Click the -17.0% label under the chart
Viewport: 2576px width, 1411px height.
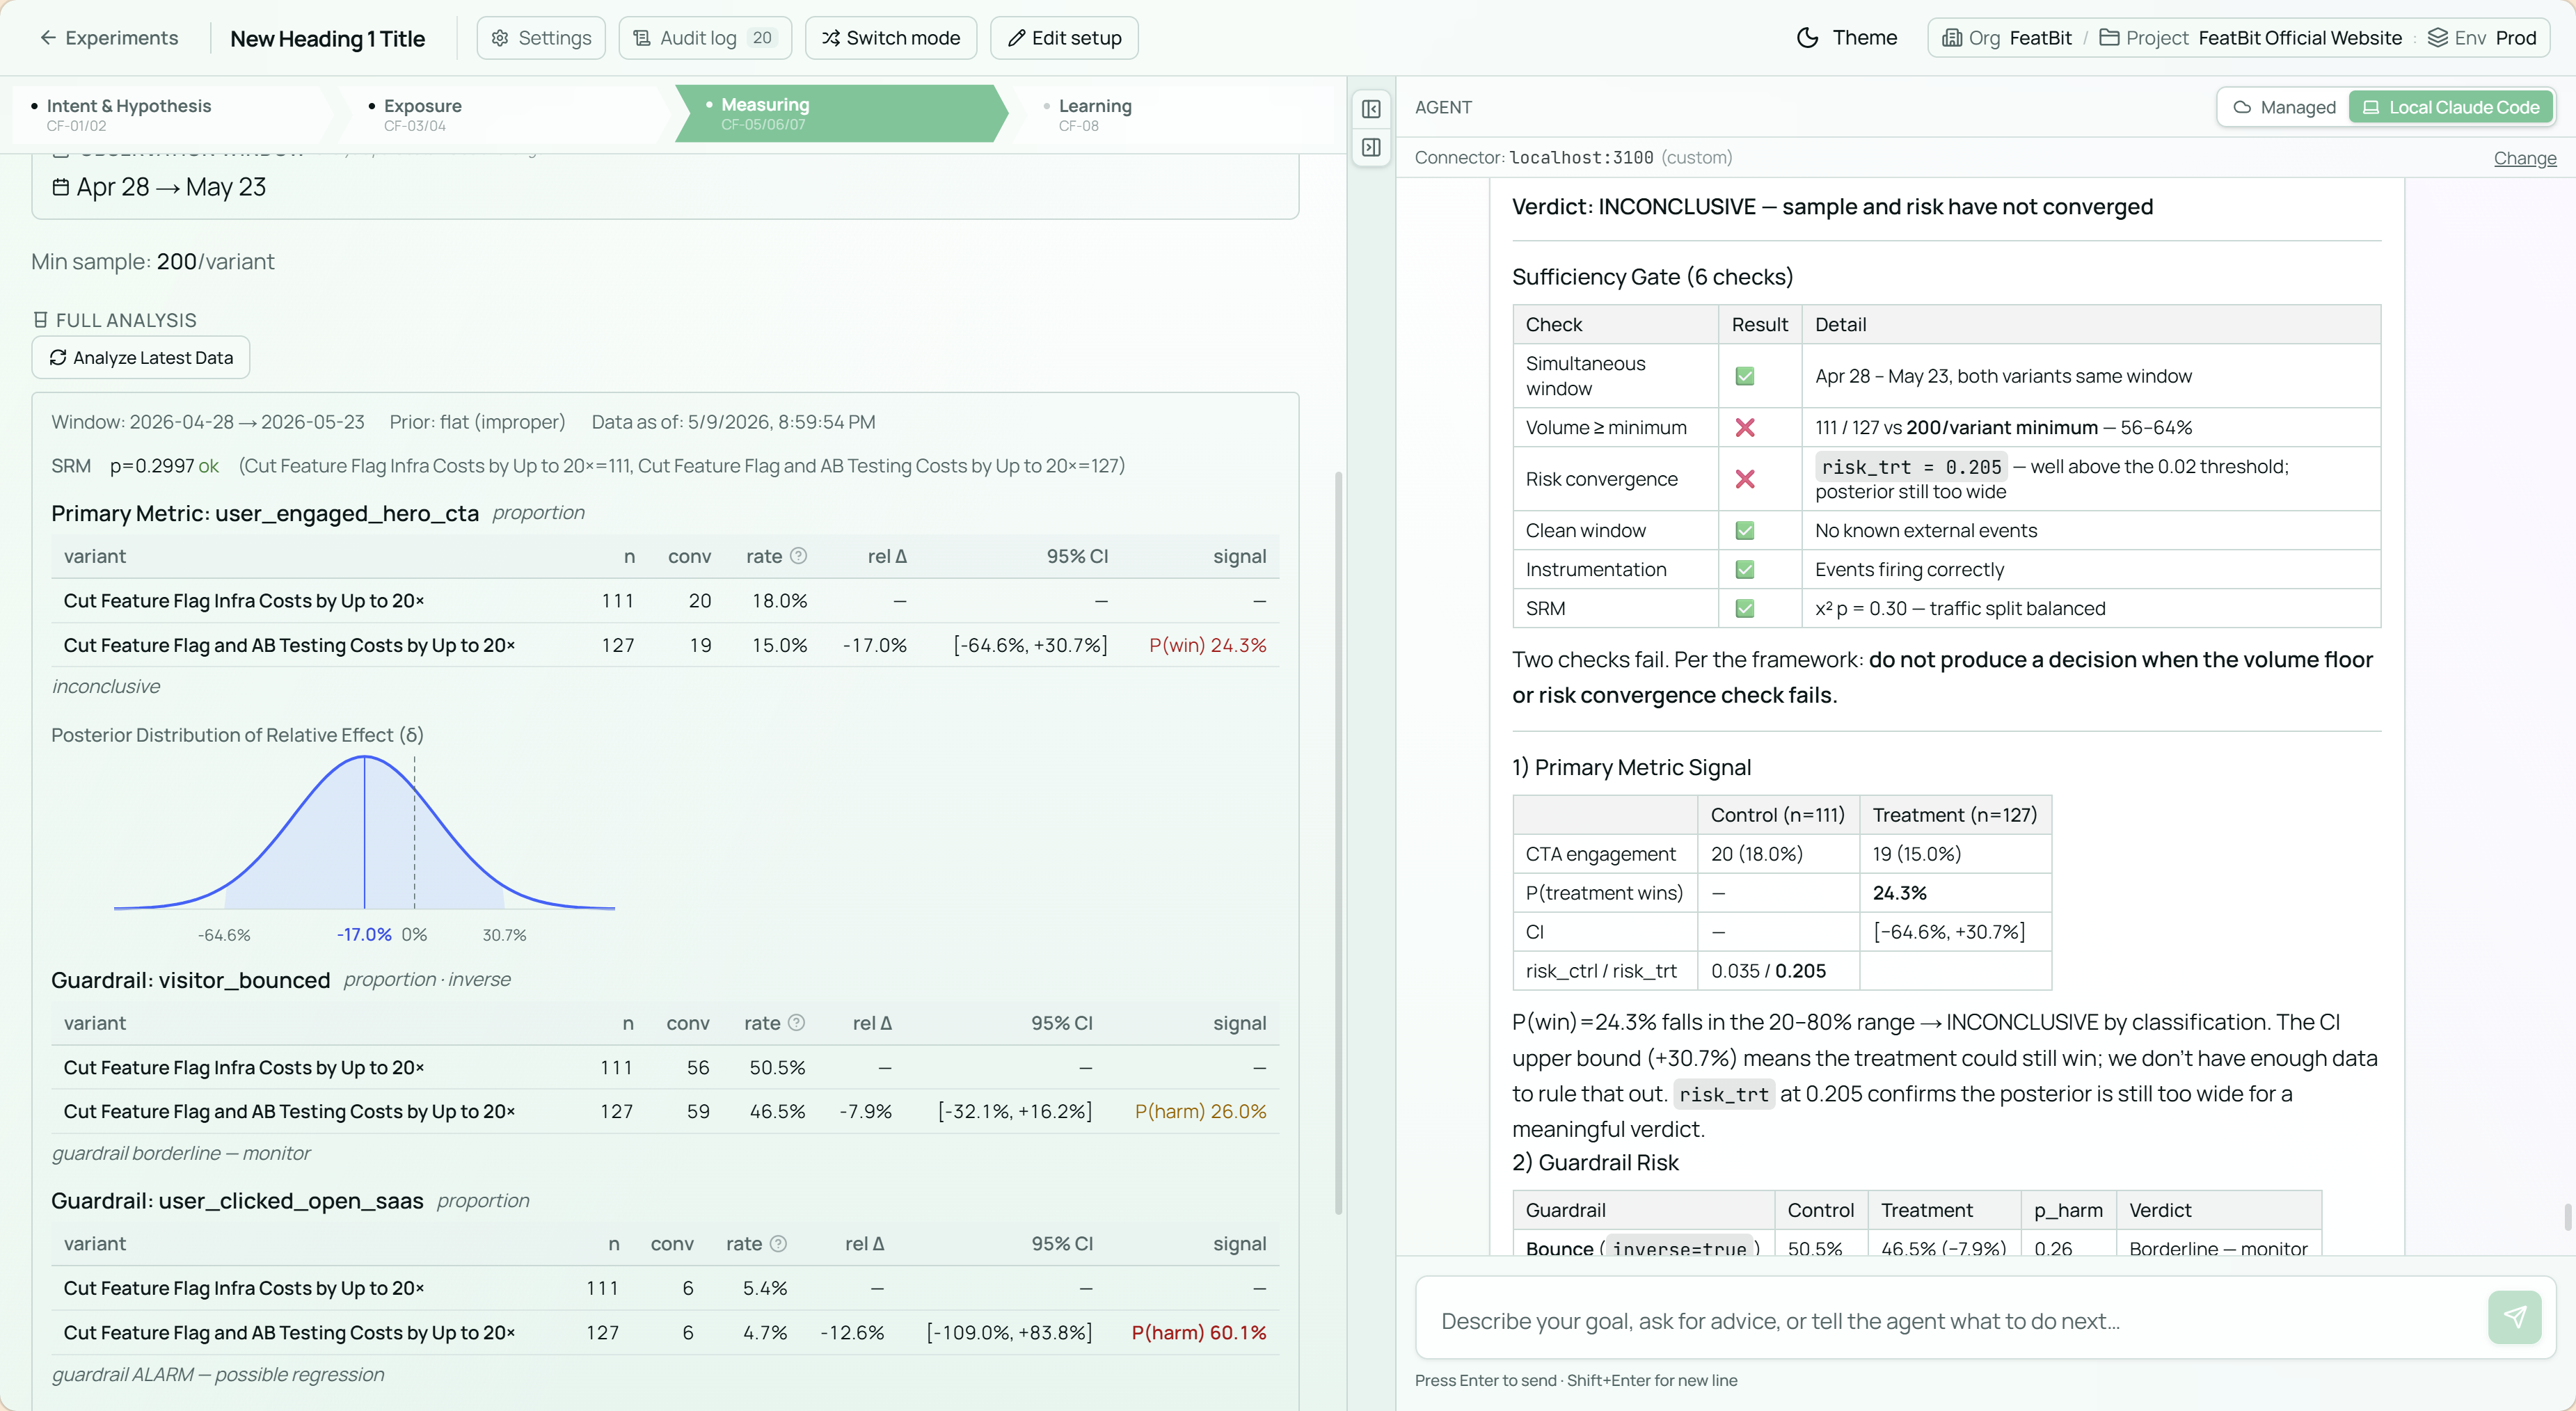click(364, 934)
